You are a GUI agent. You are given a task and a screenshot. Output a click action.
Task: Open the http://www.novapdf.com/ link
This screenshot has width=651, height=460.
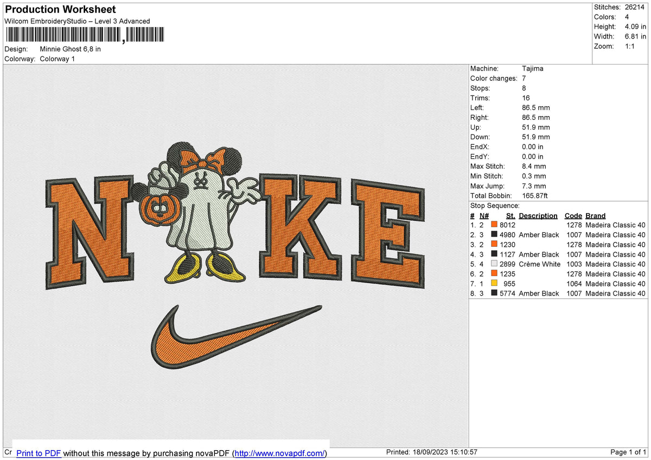280,453
